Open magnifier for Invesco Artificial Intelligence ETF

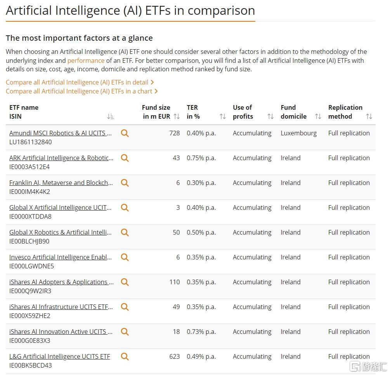[x=125, y=257]
